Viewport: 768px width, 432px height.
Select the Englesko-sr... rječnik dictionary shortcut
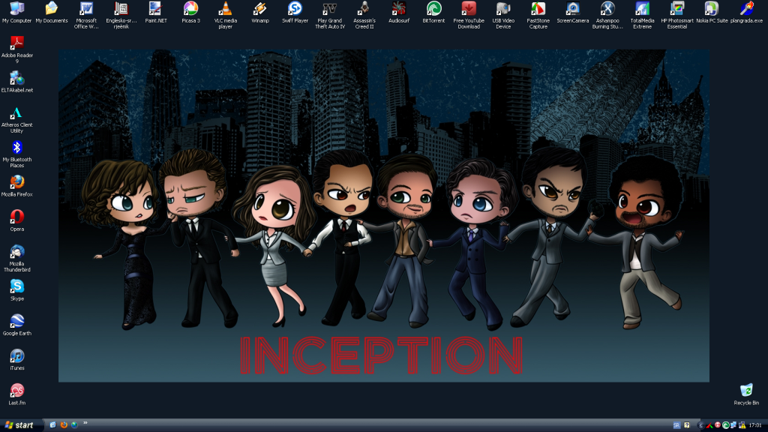pos(121,15)
